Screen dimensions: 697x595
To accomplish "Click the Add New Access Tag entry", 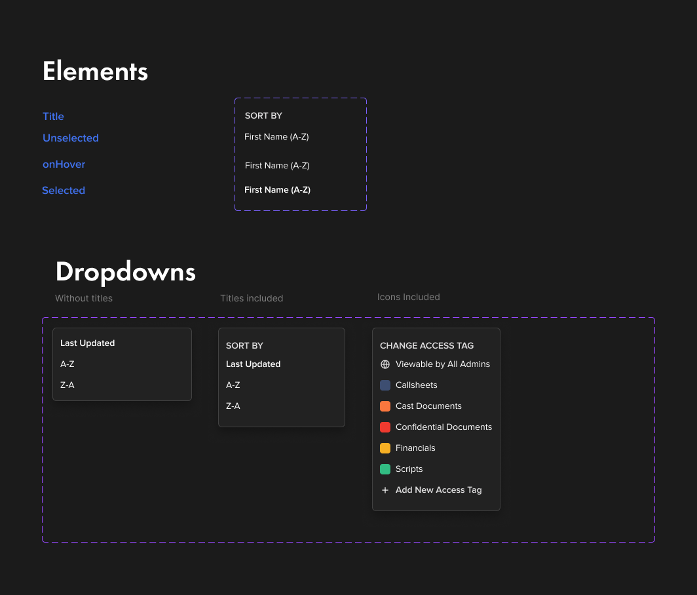I will (x=438, y=489).
